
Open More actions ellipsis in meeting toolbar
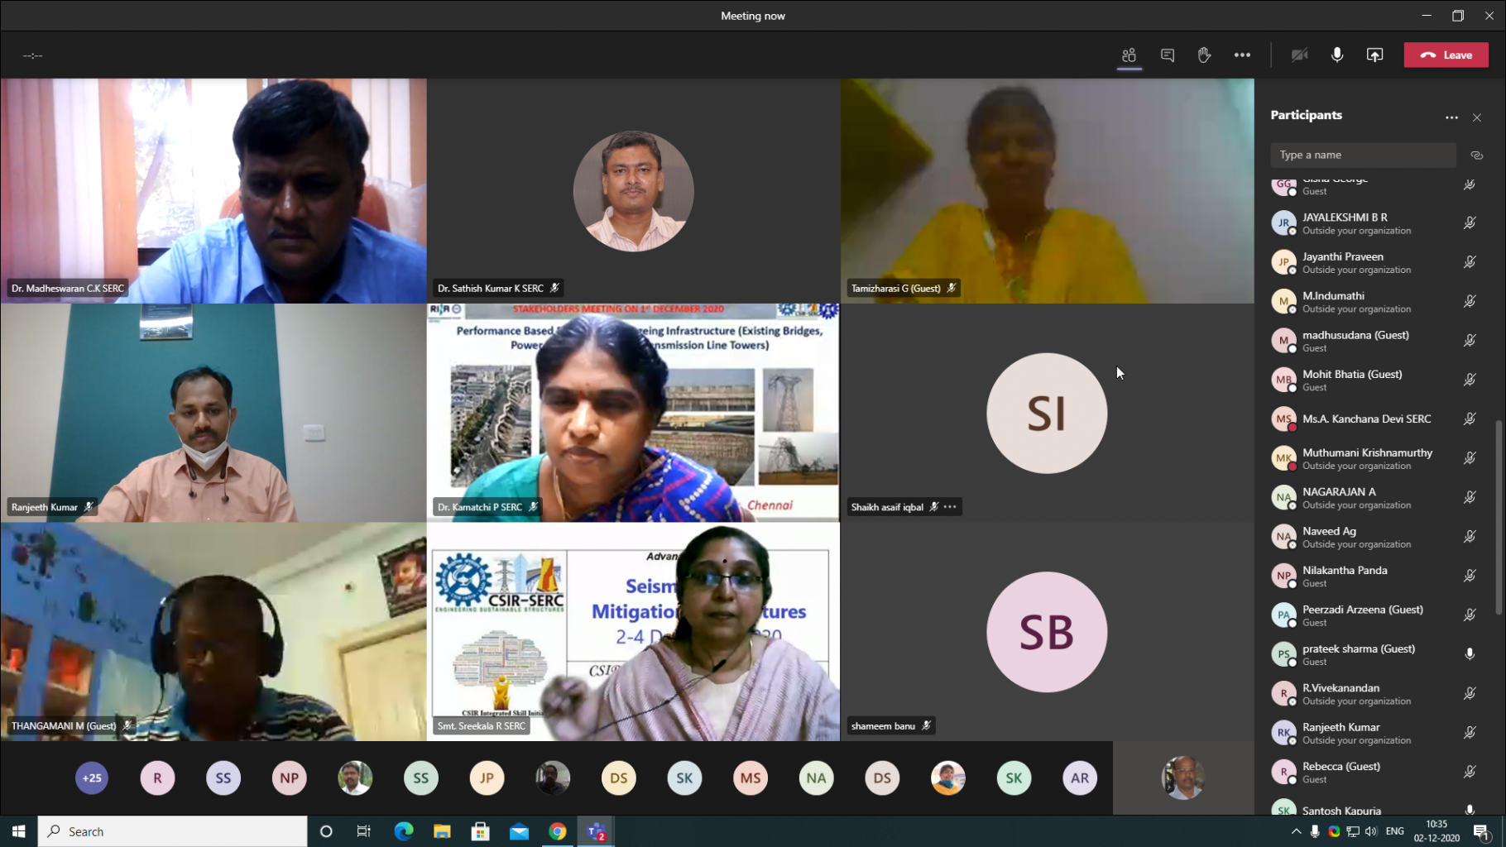1242,55
